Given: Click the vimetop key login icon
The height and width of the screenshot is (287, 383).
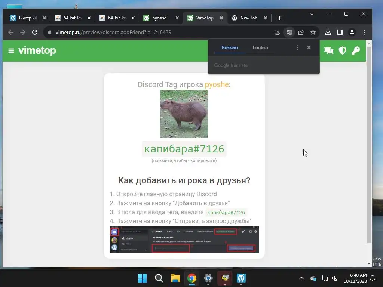Looking at the screenshot, I should click(356, 50).
